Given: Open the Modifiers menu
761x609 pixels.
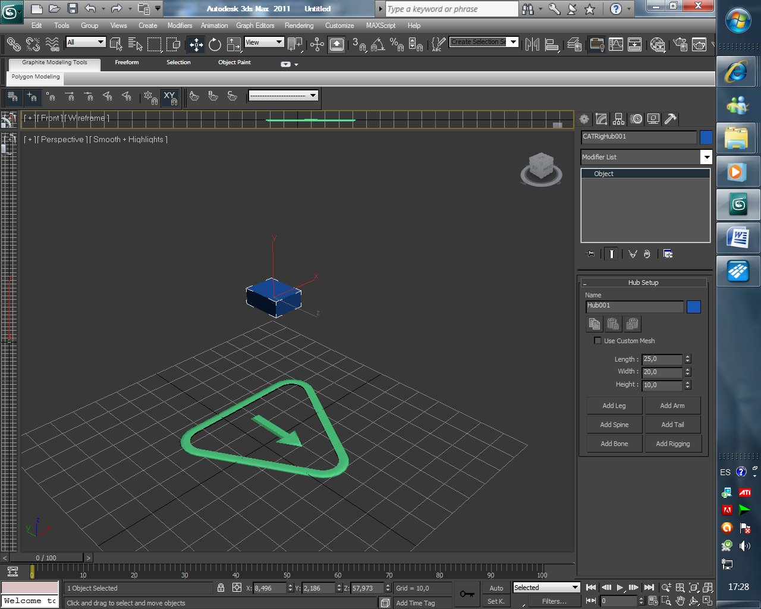Looking at the screenshot, I should (180, 26).
